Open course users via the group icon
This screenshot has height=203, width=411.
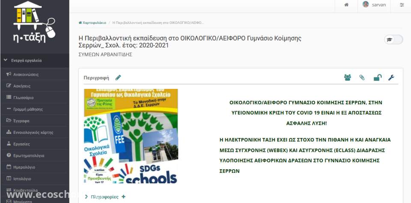347,77
